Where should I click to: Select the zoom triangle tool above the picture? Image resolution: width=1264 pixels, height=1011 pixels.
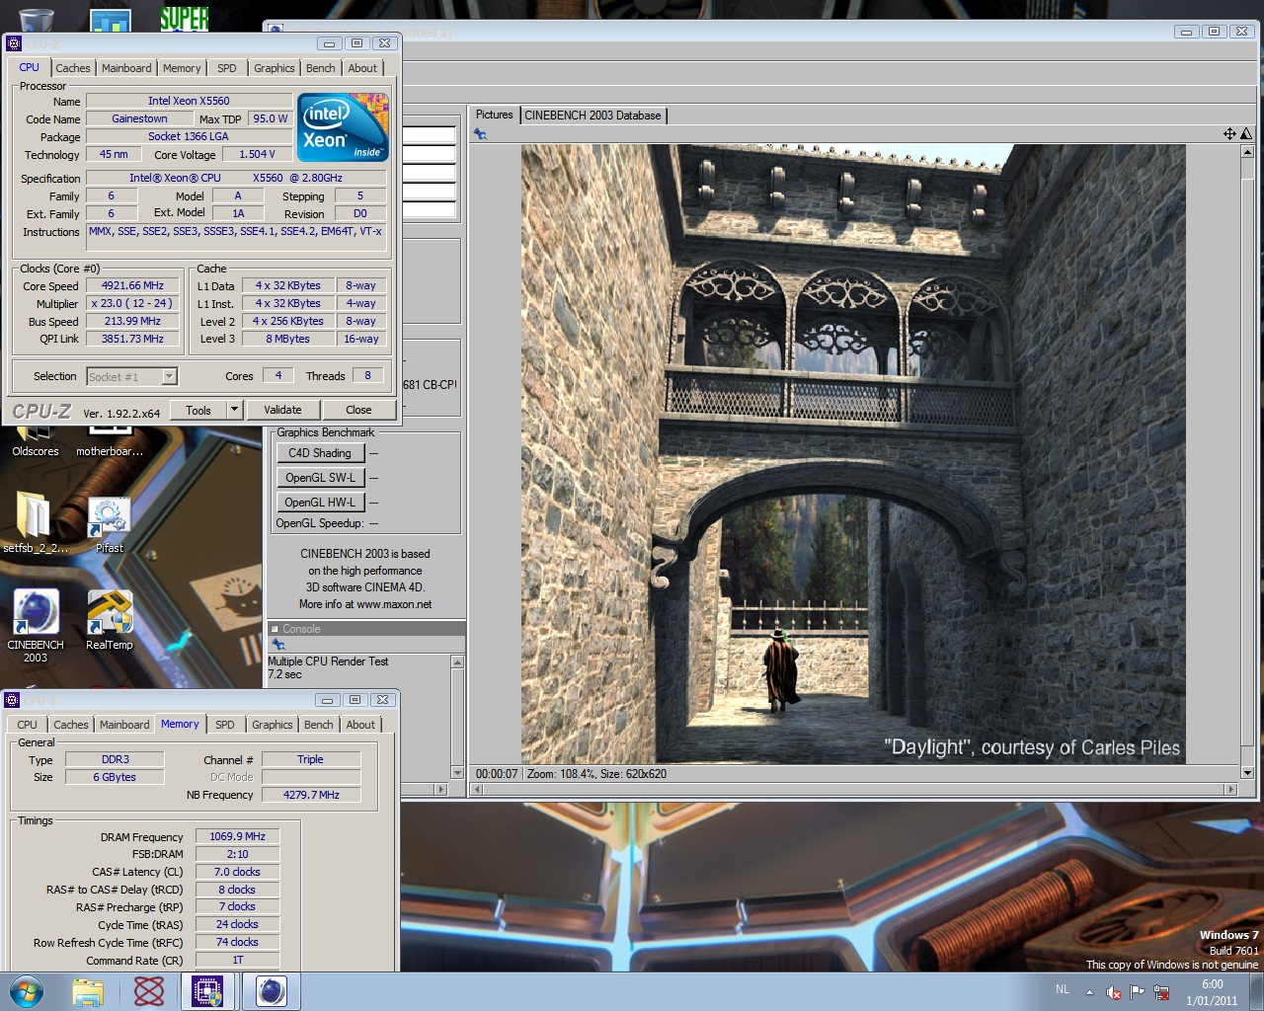(x=1246, y=133)
